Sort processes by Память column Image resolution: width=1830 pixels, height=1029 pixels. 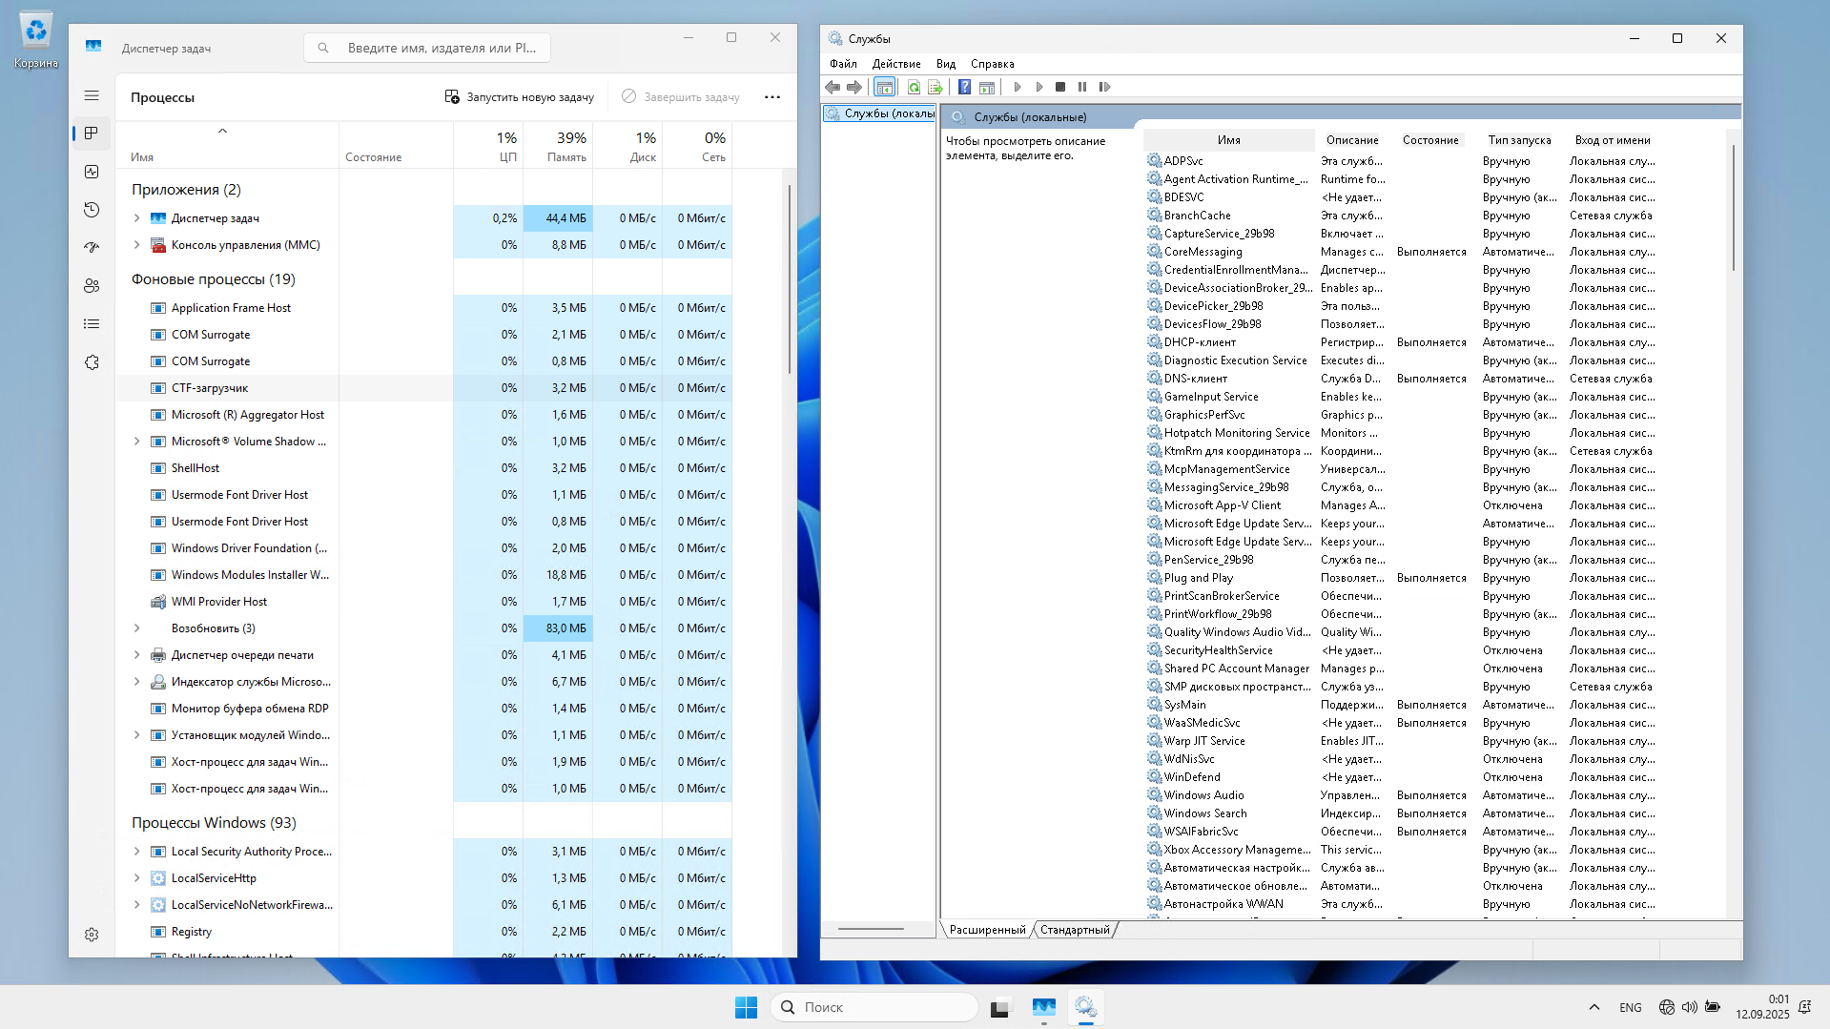(x=558, y=146)
